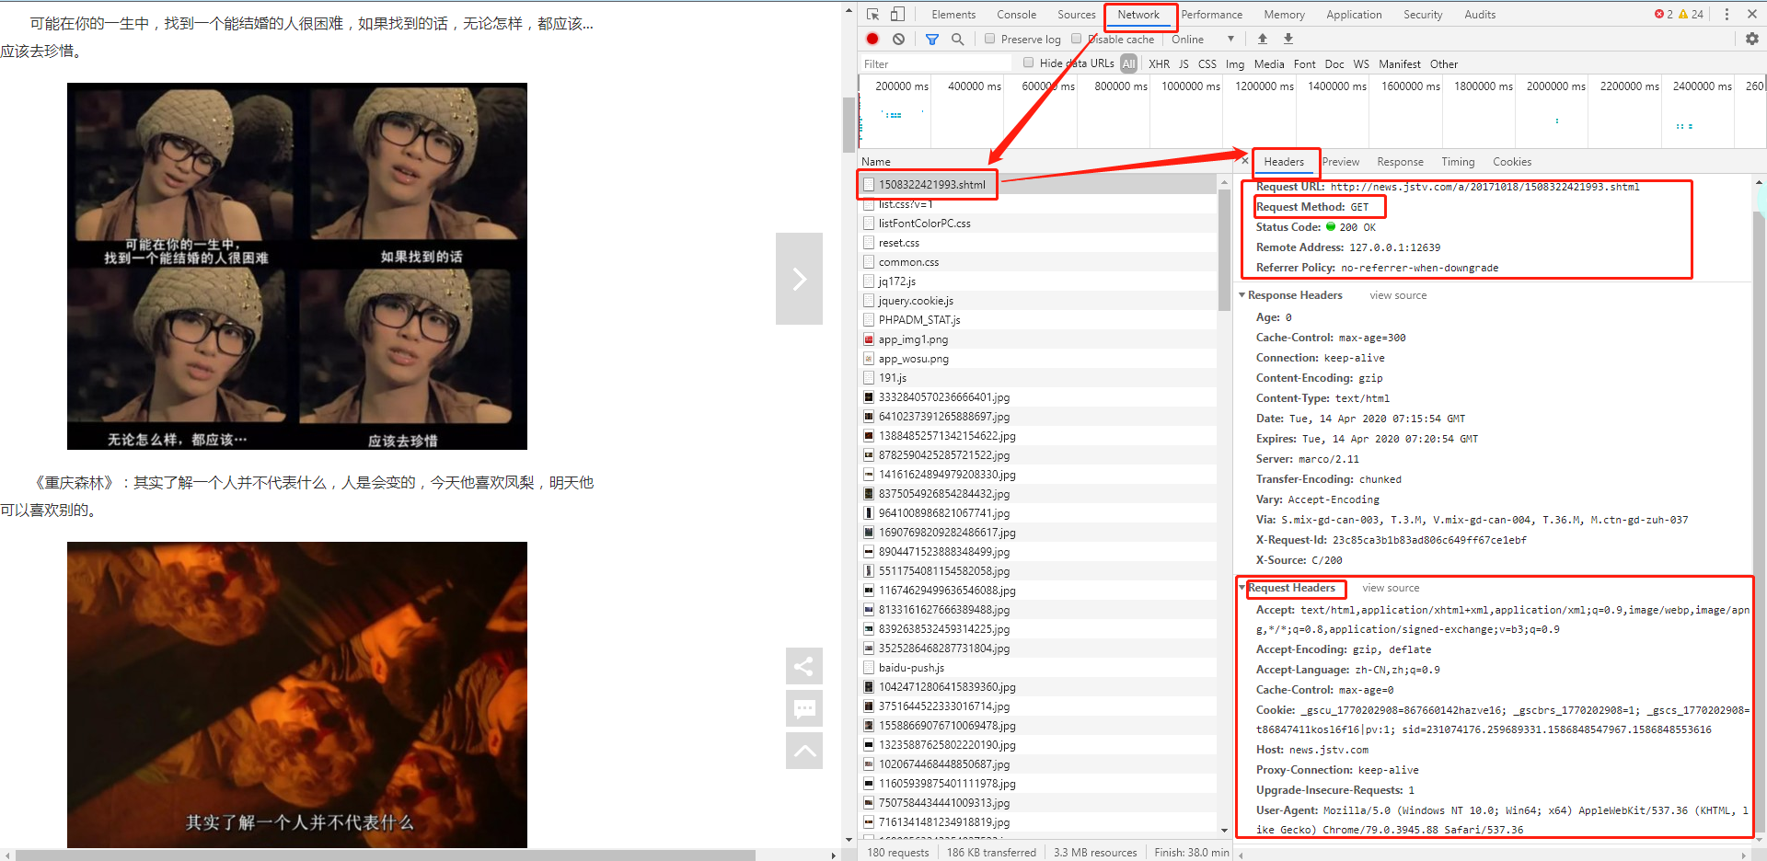Click the back-to-top arrow icon on the webpage
The width and height of the screenshot is (1767, 861).
[803, 751]
